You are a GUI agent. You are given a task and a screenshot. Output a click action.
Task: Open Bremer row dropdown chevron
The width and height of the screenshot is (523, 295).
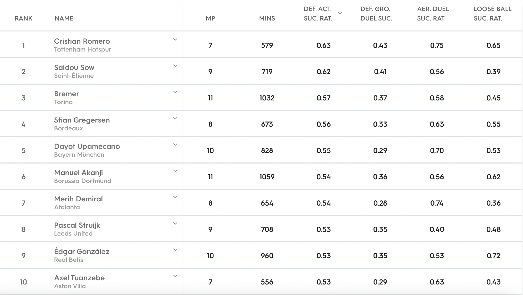click(175, 92)
